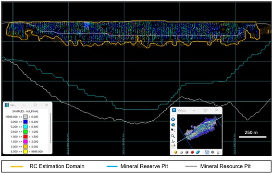Screen dimensions: 272x173
Task: Click the yellow sphere icon in bottom toolbar
Action: coord(176,152)
